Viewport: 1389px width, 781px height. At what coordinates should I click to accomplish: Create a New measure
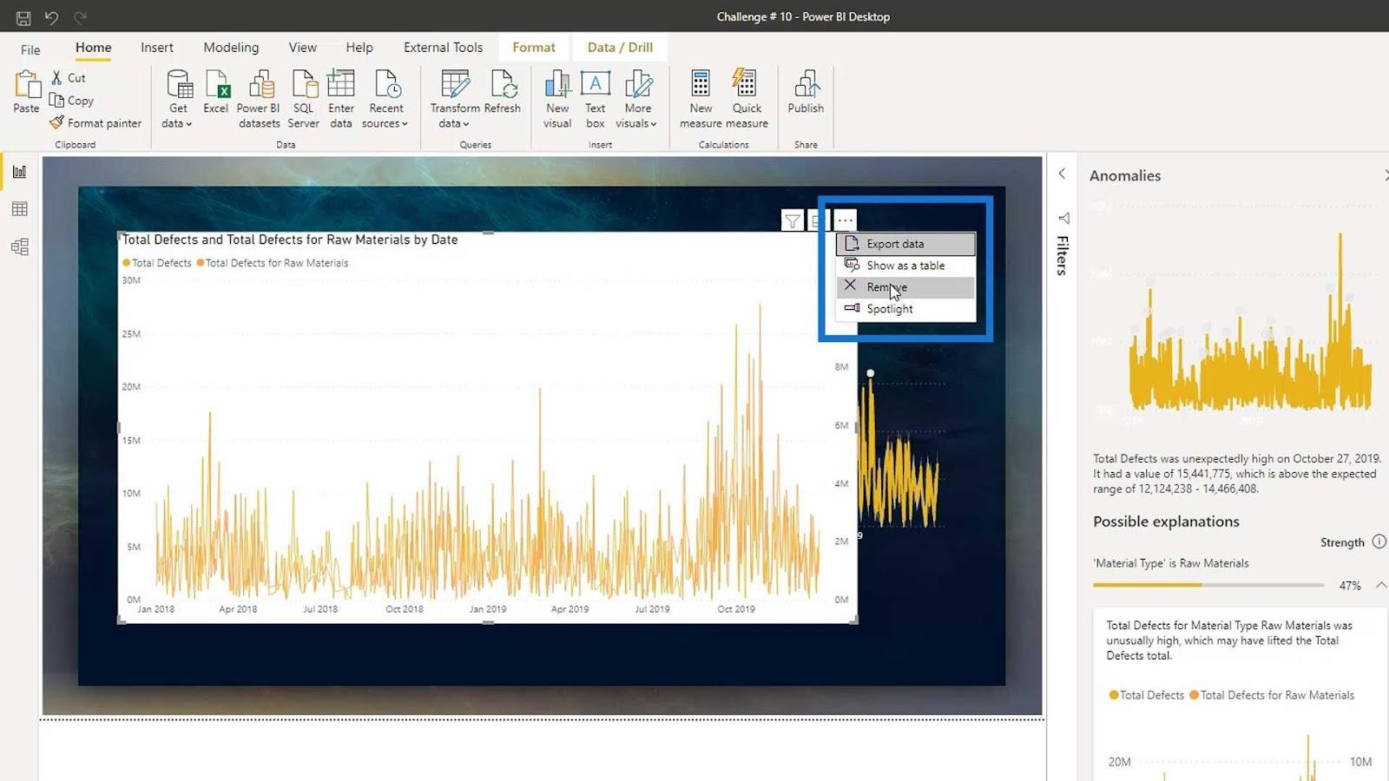[x=701, y=99]
